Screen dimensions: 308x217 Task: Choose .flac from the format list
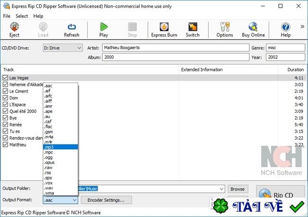[x=60, y=127]
